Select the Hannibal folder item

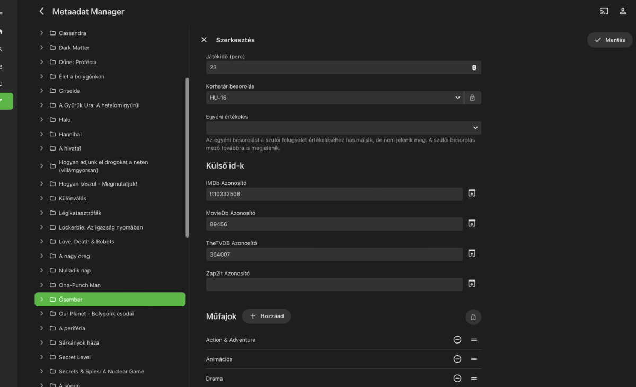[70, 134]
